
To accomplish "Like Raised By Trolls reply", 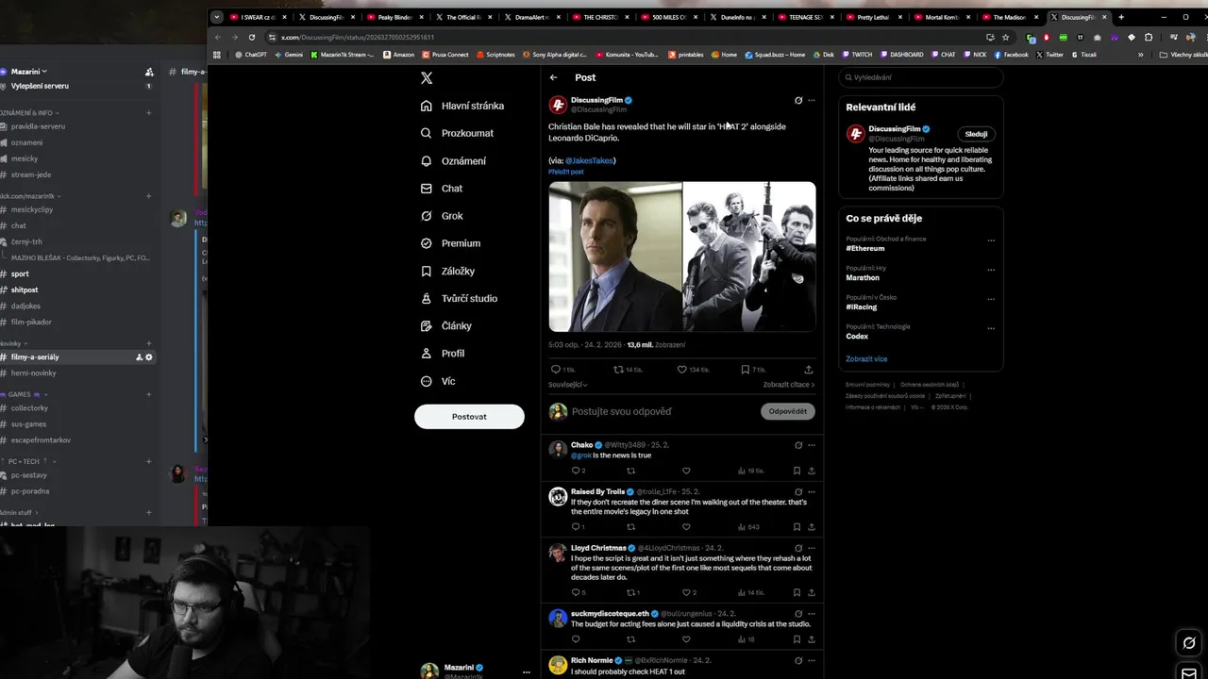I will 686,527.
